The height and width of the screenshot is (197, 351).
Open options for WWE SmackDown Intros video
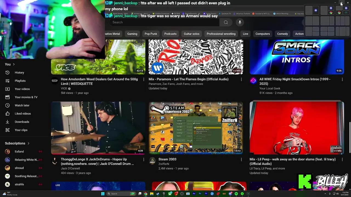342,79
